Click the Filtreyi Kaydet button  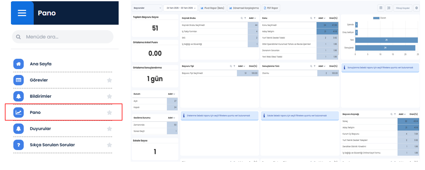pyautogui.click(x=403, y=8)
